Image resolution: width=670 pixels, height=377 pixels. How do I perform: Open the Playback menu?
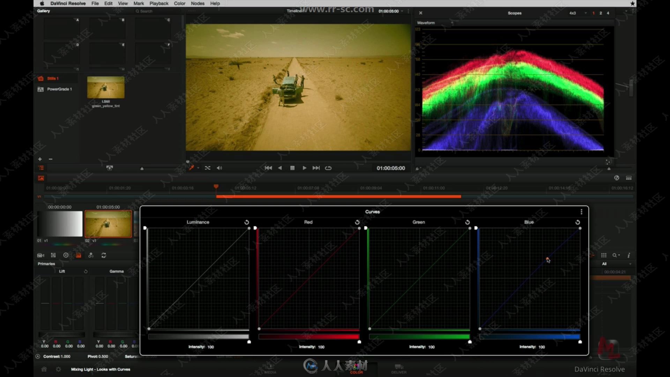pos(159,3)
